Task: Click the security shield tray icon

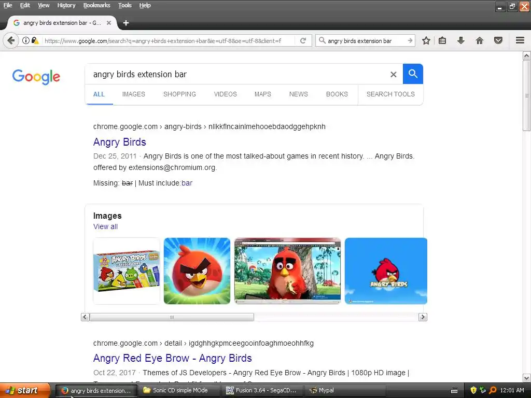Action: [x=473, y=390]
